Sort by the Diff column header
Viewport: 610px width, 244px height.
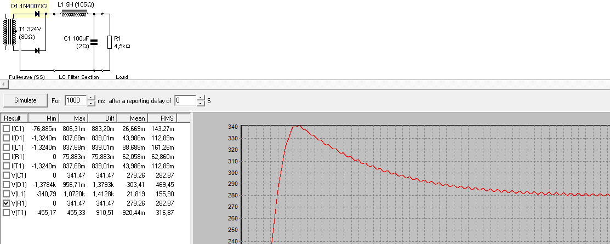[x=102, y=118]
